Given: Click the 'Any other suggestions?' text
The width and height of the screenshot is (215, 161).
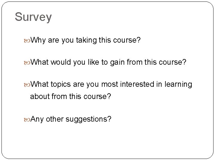Looking at the screenshot, I should 71,120.
